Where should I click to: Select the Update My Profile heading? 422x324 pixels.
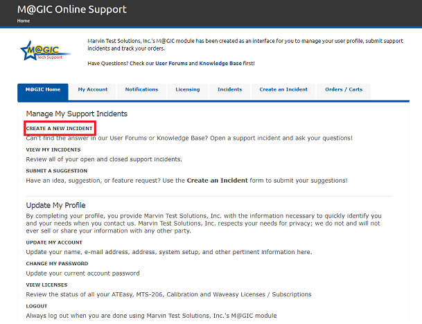55,206
